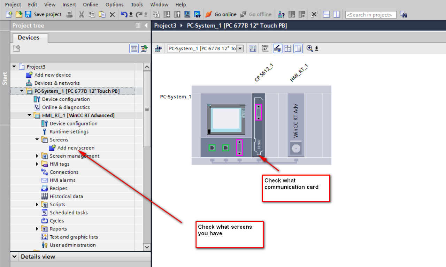Click the show module names icon

click(x=265, y=48)
